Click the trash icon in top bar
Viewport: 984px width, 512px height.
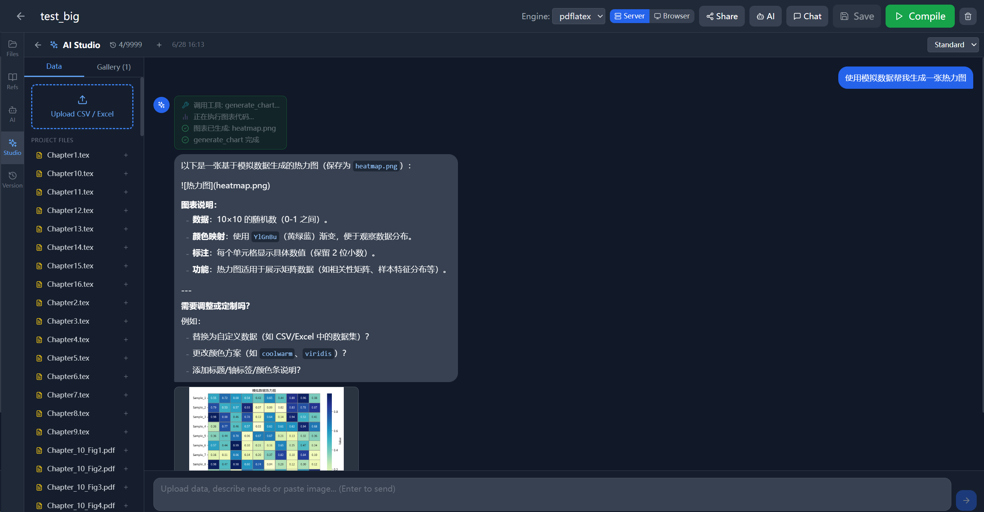coord(968,16)
